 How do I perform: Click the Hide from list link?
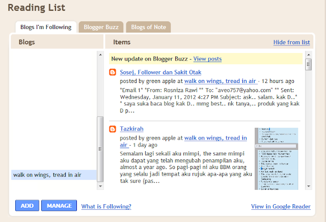tap(291, 42)
